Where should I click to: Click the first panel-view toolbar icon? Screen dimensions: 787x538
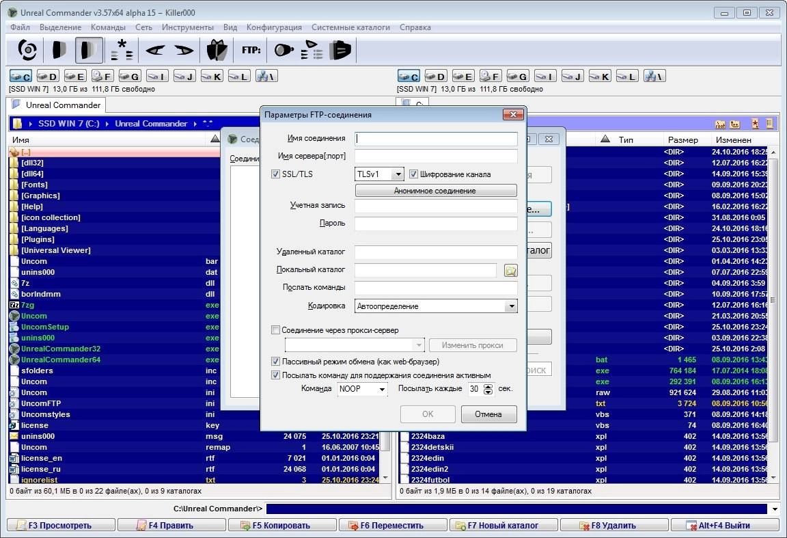pyautogui.click(x=59, y=50)
